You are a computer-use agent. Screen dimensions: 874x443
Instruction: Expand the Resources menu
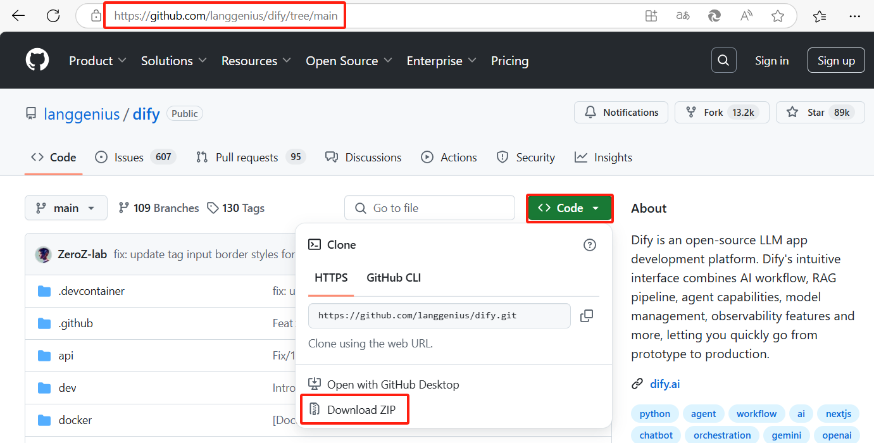[x=256, y=61]
